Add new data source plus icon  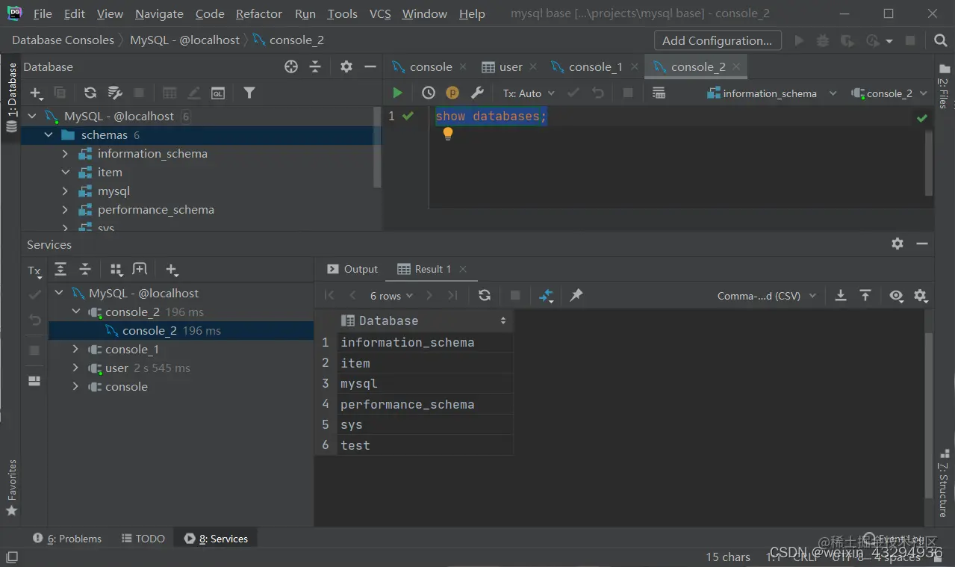[36, 93]
